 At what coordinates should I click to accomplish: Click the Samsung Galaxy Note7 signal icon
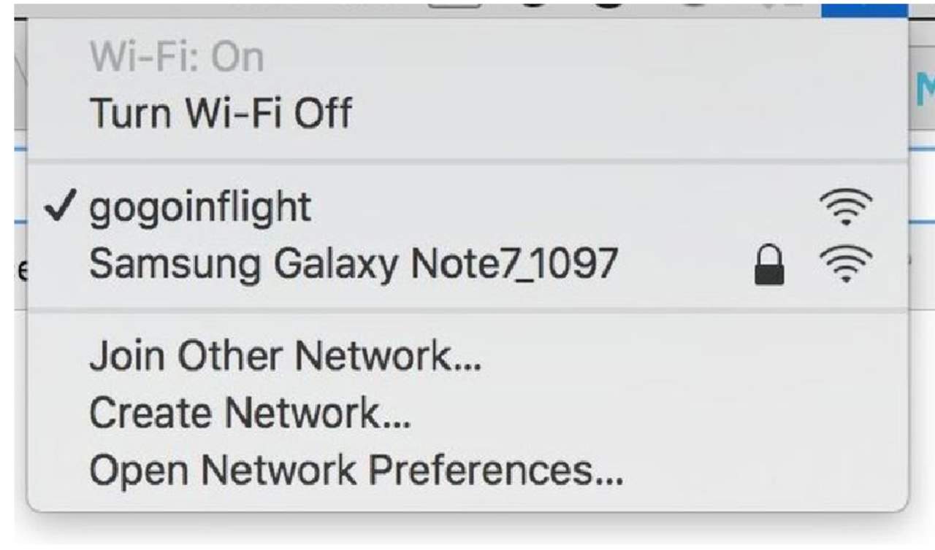coord(846,264)
